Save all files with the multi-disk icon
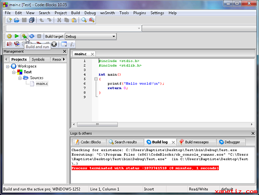The width and height of the screenshot is (259, 195). (x=32, y=20)
